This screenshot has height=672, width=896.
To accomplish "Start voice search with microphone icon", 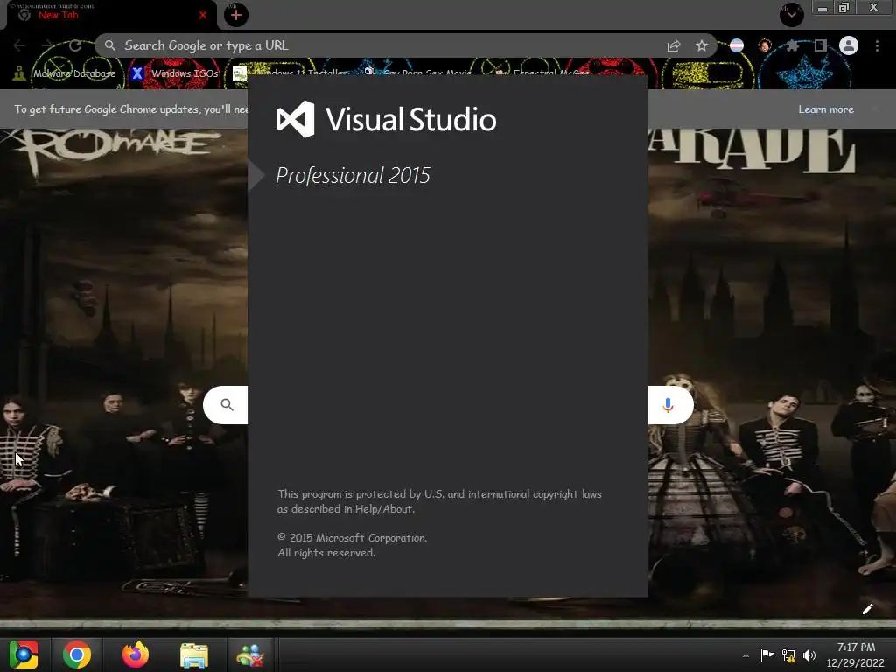I will pyautogui.click(x=668, y=405).
